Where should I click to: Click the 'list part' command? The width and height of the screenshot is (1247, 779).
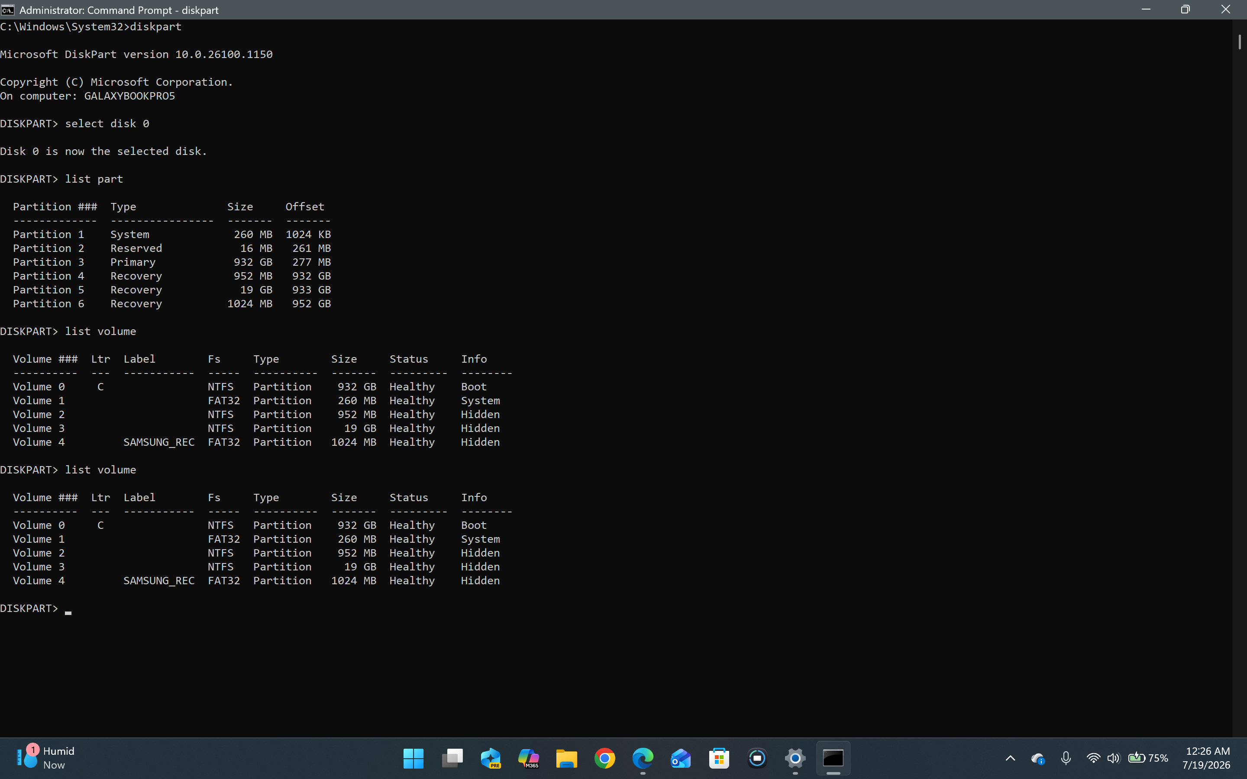(94, 179)
